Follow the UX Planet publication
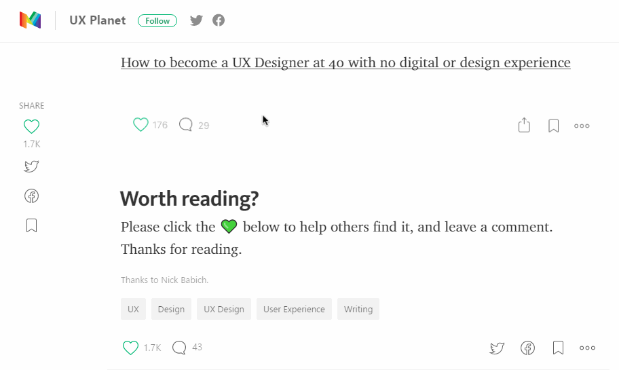Screen dimensions: 619x370 pos(157,20)
